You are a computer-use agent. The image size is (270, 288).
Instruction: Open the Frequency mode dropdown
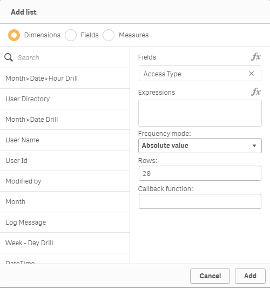(x=200, y=146)
